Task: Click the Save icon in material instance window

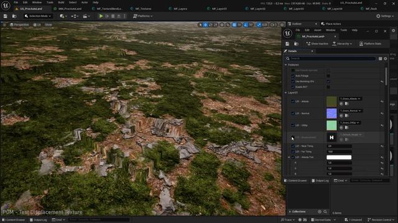Action: 287,44
